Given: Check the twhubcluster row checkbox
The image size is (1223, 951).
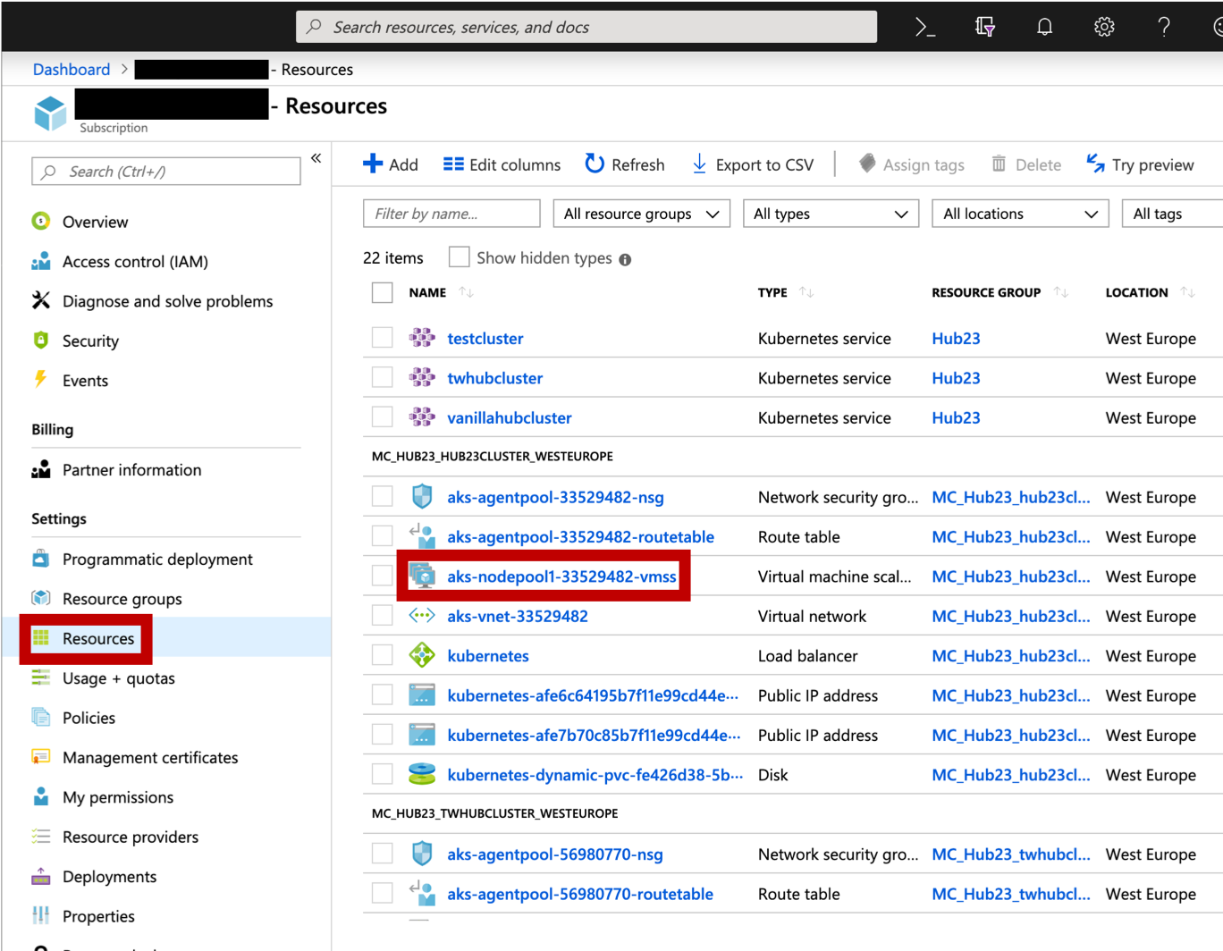Looking at the screenshot, I should (383, 377).
